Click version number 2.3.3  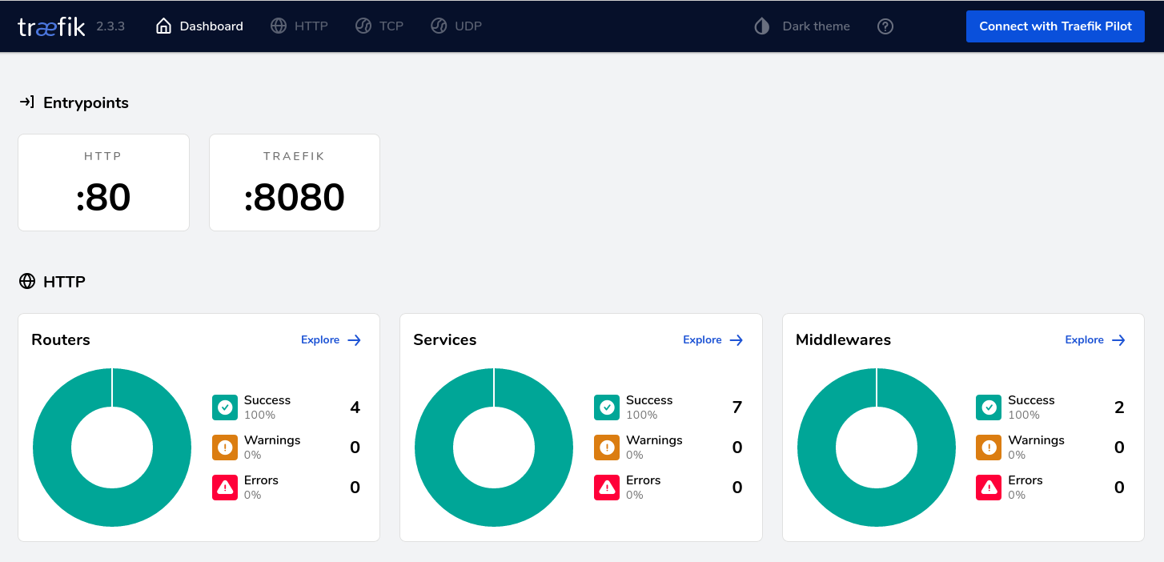110,26
